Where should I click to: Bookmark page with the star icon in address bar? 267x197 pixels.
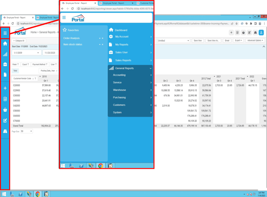tap(236, 24)
